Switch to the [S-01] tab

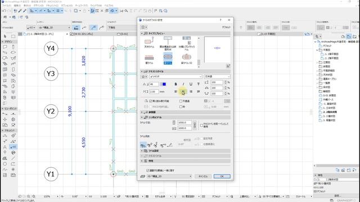123,34
